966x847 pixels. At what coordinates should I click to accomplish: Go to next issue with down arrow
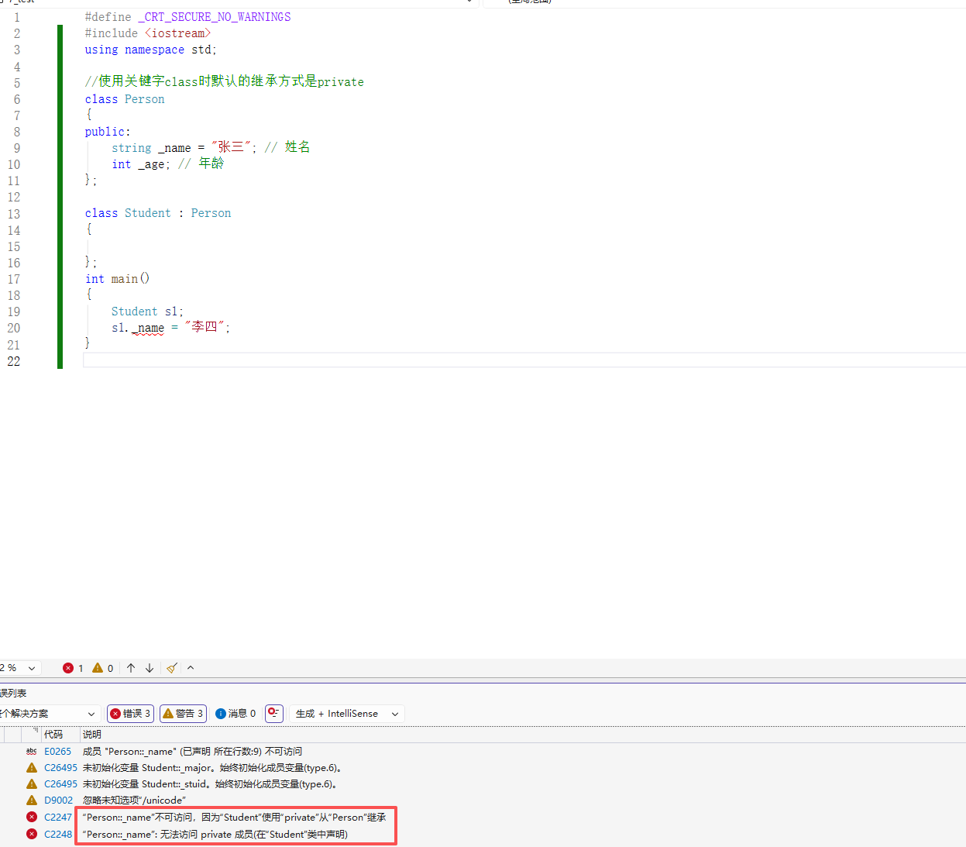(150, 668)
